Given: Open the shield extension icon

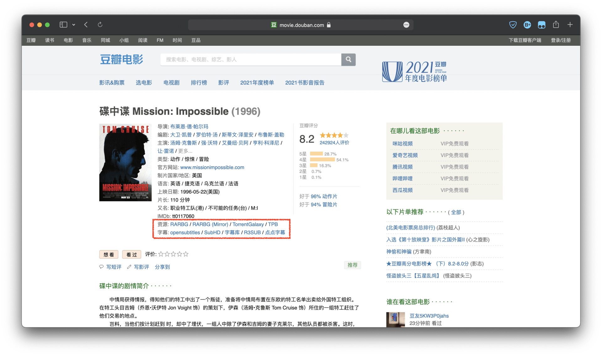Looking at the screenshot, I should click(513, 25).
